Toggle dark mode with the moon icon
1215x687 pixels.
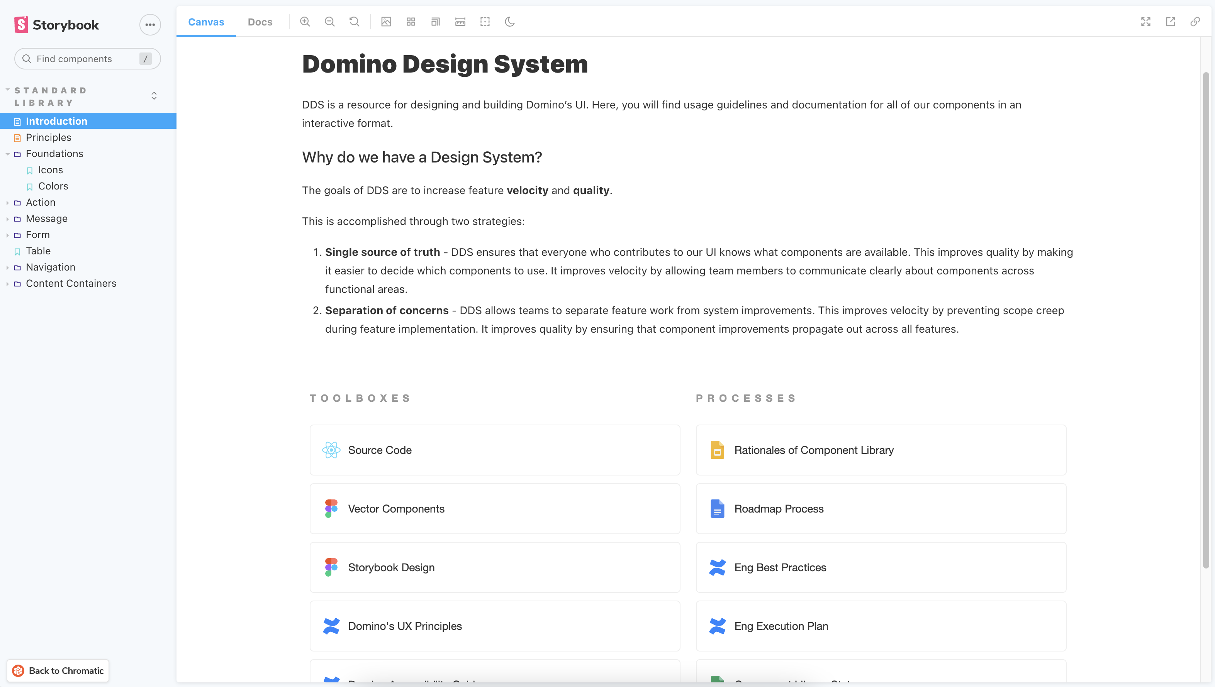(510, 22)
